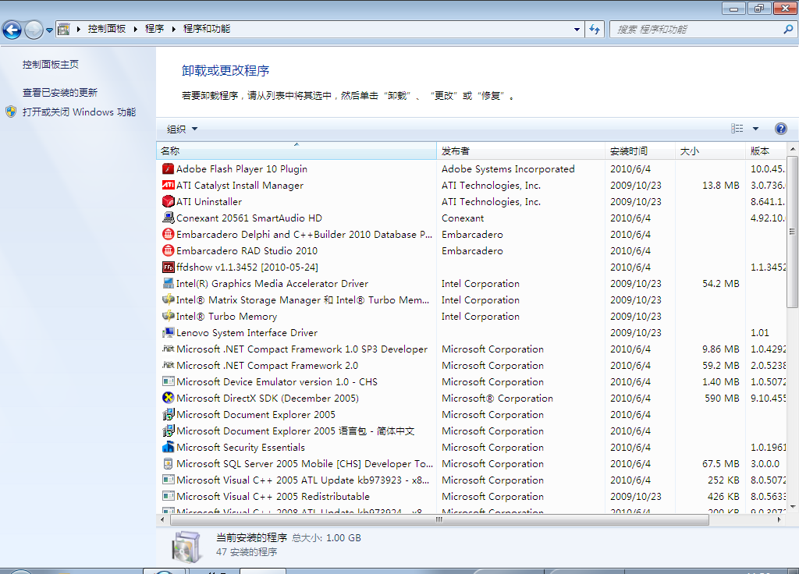Open 查看已安装的更新 link

pyautogui.click(x=59, y=92)
